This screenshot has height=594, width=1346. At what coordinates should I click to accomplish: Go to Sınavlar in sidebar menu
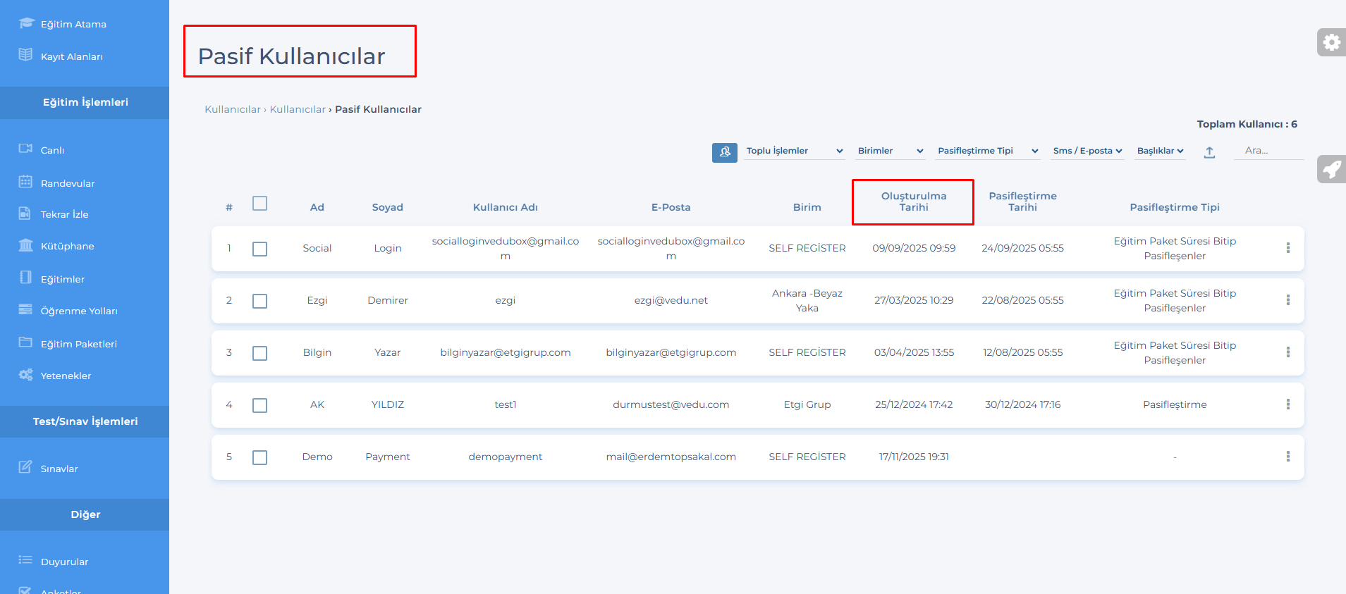point(59,469)
